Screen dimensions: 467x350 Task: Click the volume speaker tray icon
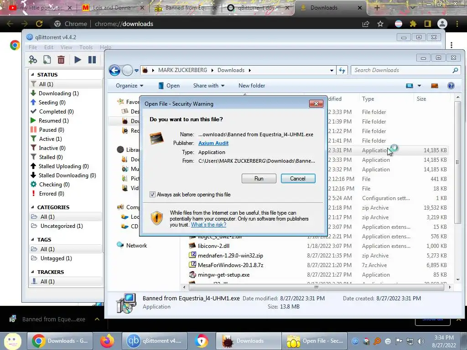[420, 341]
